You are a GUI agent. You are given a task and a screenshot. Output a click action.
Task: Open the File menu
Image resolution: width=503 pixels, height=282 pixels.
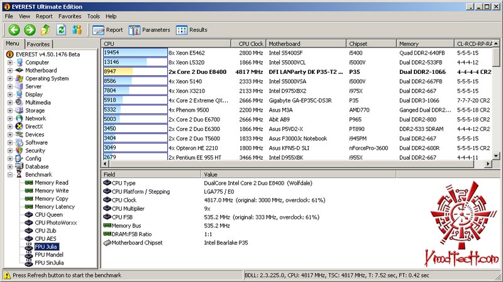[x=9, y=16]
